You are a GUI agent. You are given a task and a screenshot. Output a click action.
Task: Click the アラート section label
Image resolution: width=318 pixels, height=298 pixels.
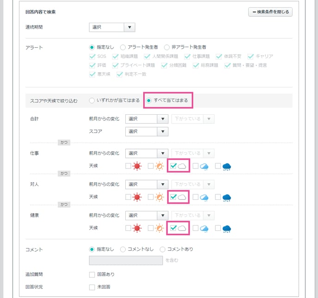coord(34,48)
